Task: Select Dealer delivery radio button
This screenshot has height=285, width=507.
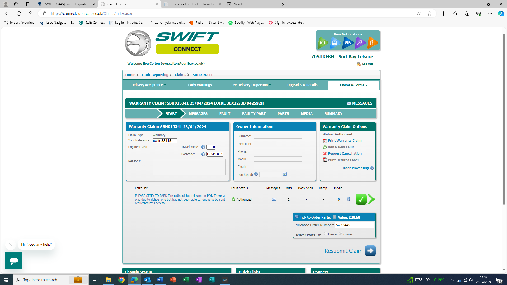Action: point(326,234)
